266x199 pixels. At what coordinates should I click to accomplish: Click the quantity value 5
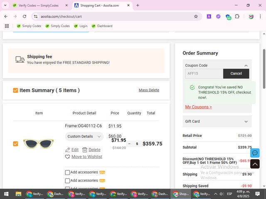click(x=137, y=144)
